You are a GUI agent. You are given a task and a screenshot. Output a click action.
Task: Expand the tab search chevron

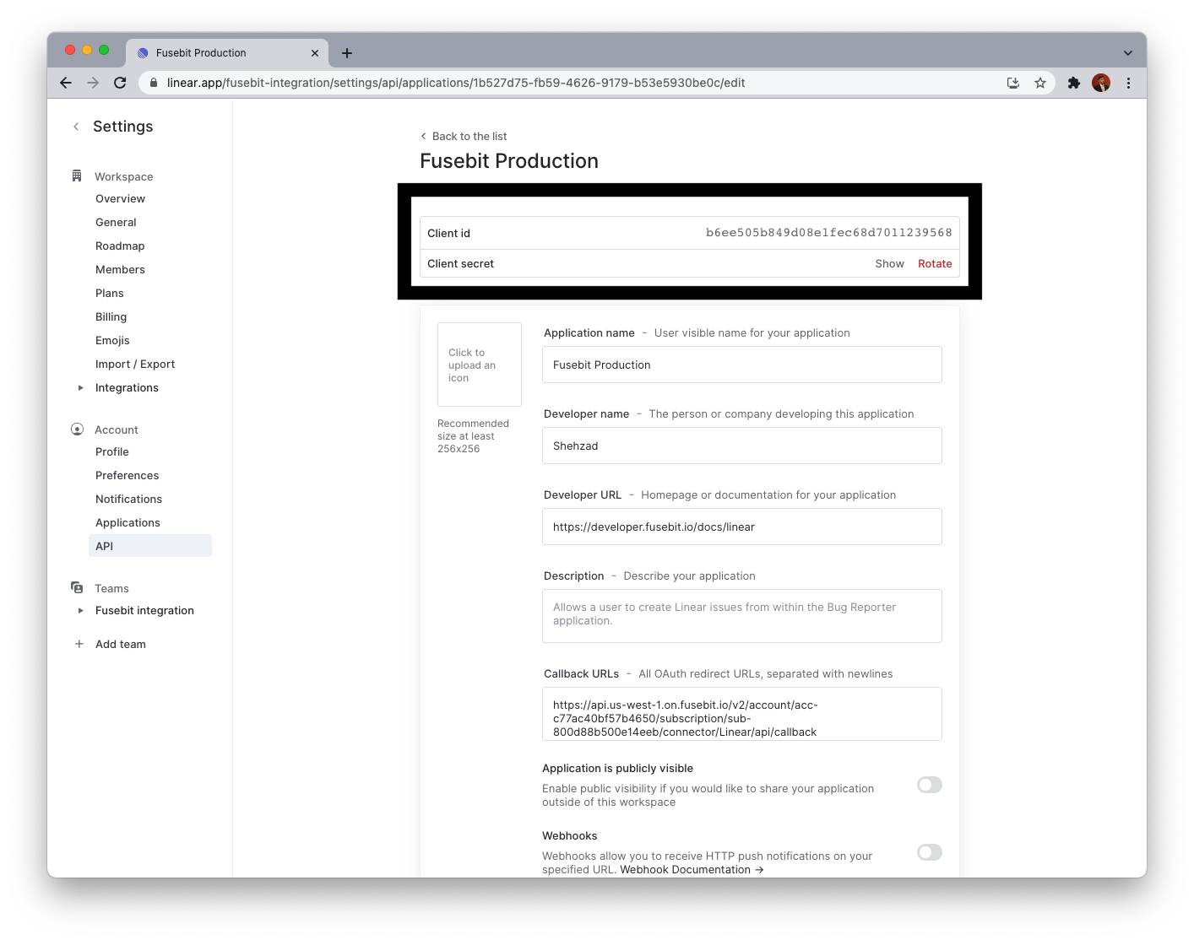[1128, 53]
